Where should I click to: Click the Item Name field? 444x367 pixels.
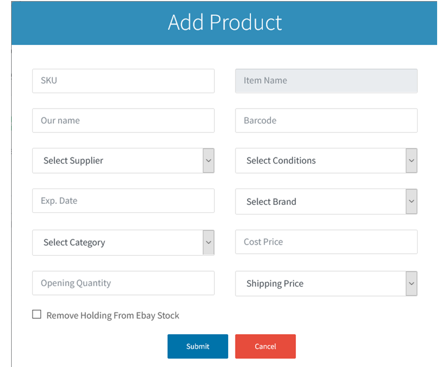coord(326,81)
